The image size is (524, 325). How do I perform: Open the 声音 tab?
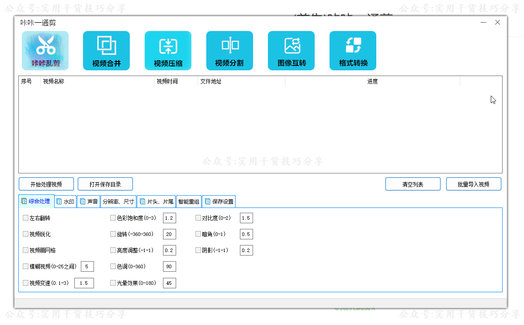[89, 202]
